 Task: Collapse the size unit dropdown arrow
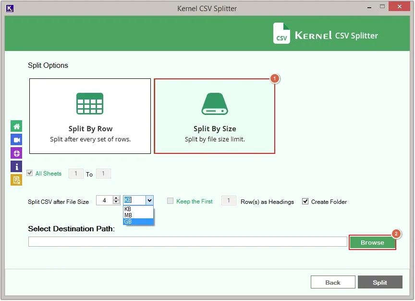coord(149,201)
